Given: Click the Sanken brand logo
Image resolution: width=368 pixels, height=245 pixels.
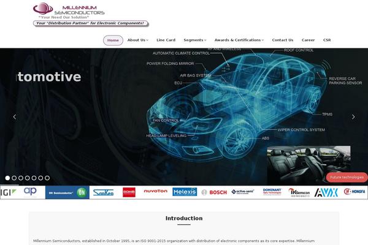Looking at the screenshot, I should click(x=103, y=192).
